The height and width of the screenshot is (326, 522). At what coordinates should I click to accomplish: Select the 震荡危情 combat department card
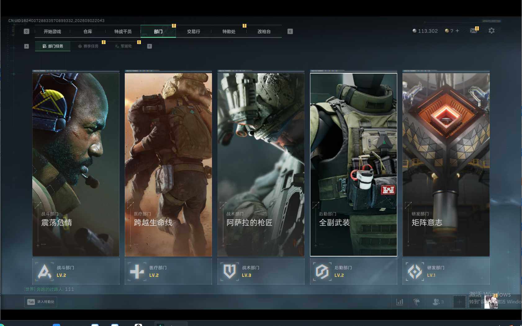pos(76,164)
